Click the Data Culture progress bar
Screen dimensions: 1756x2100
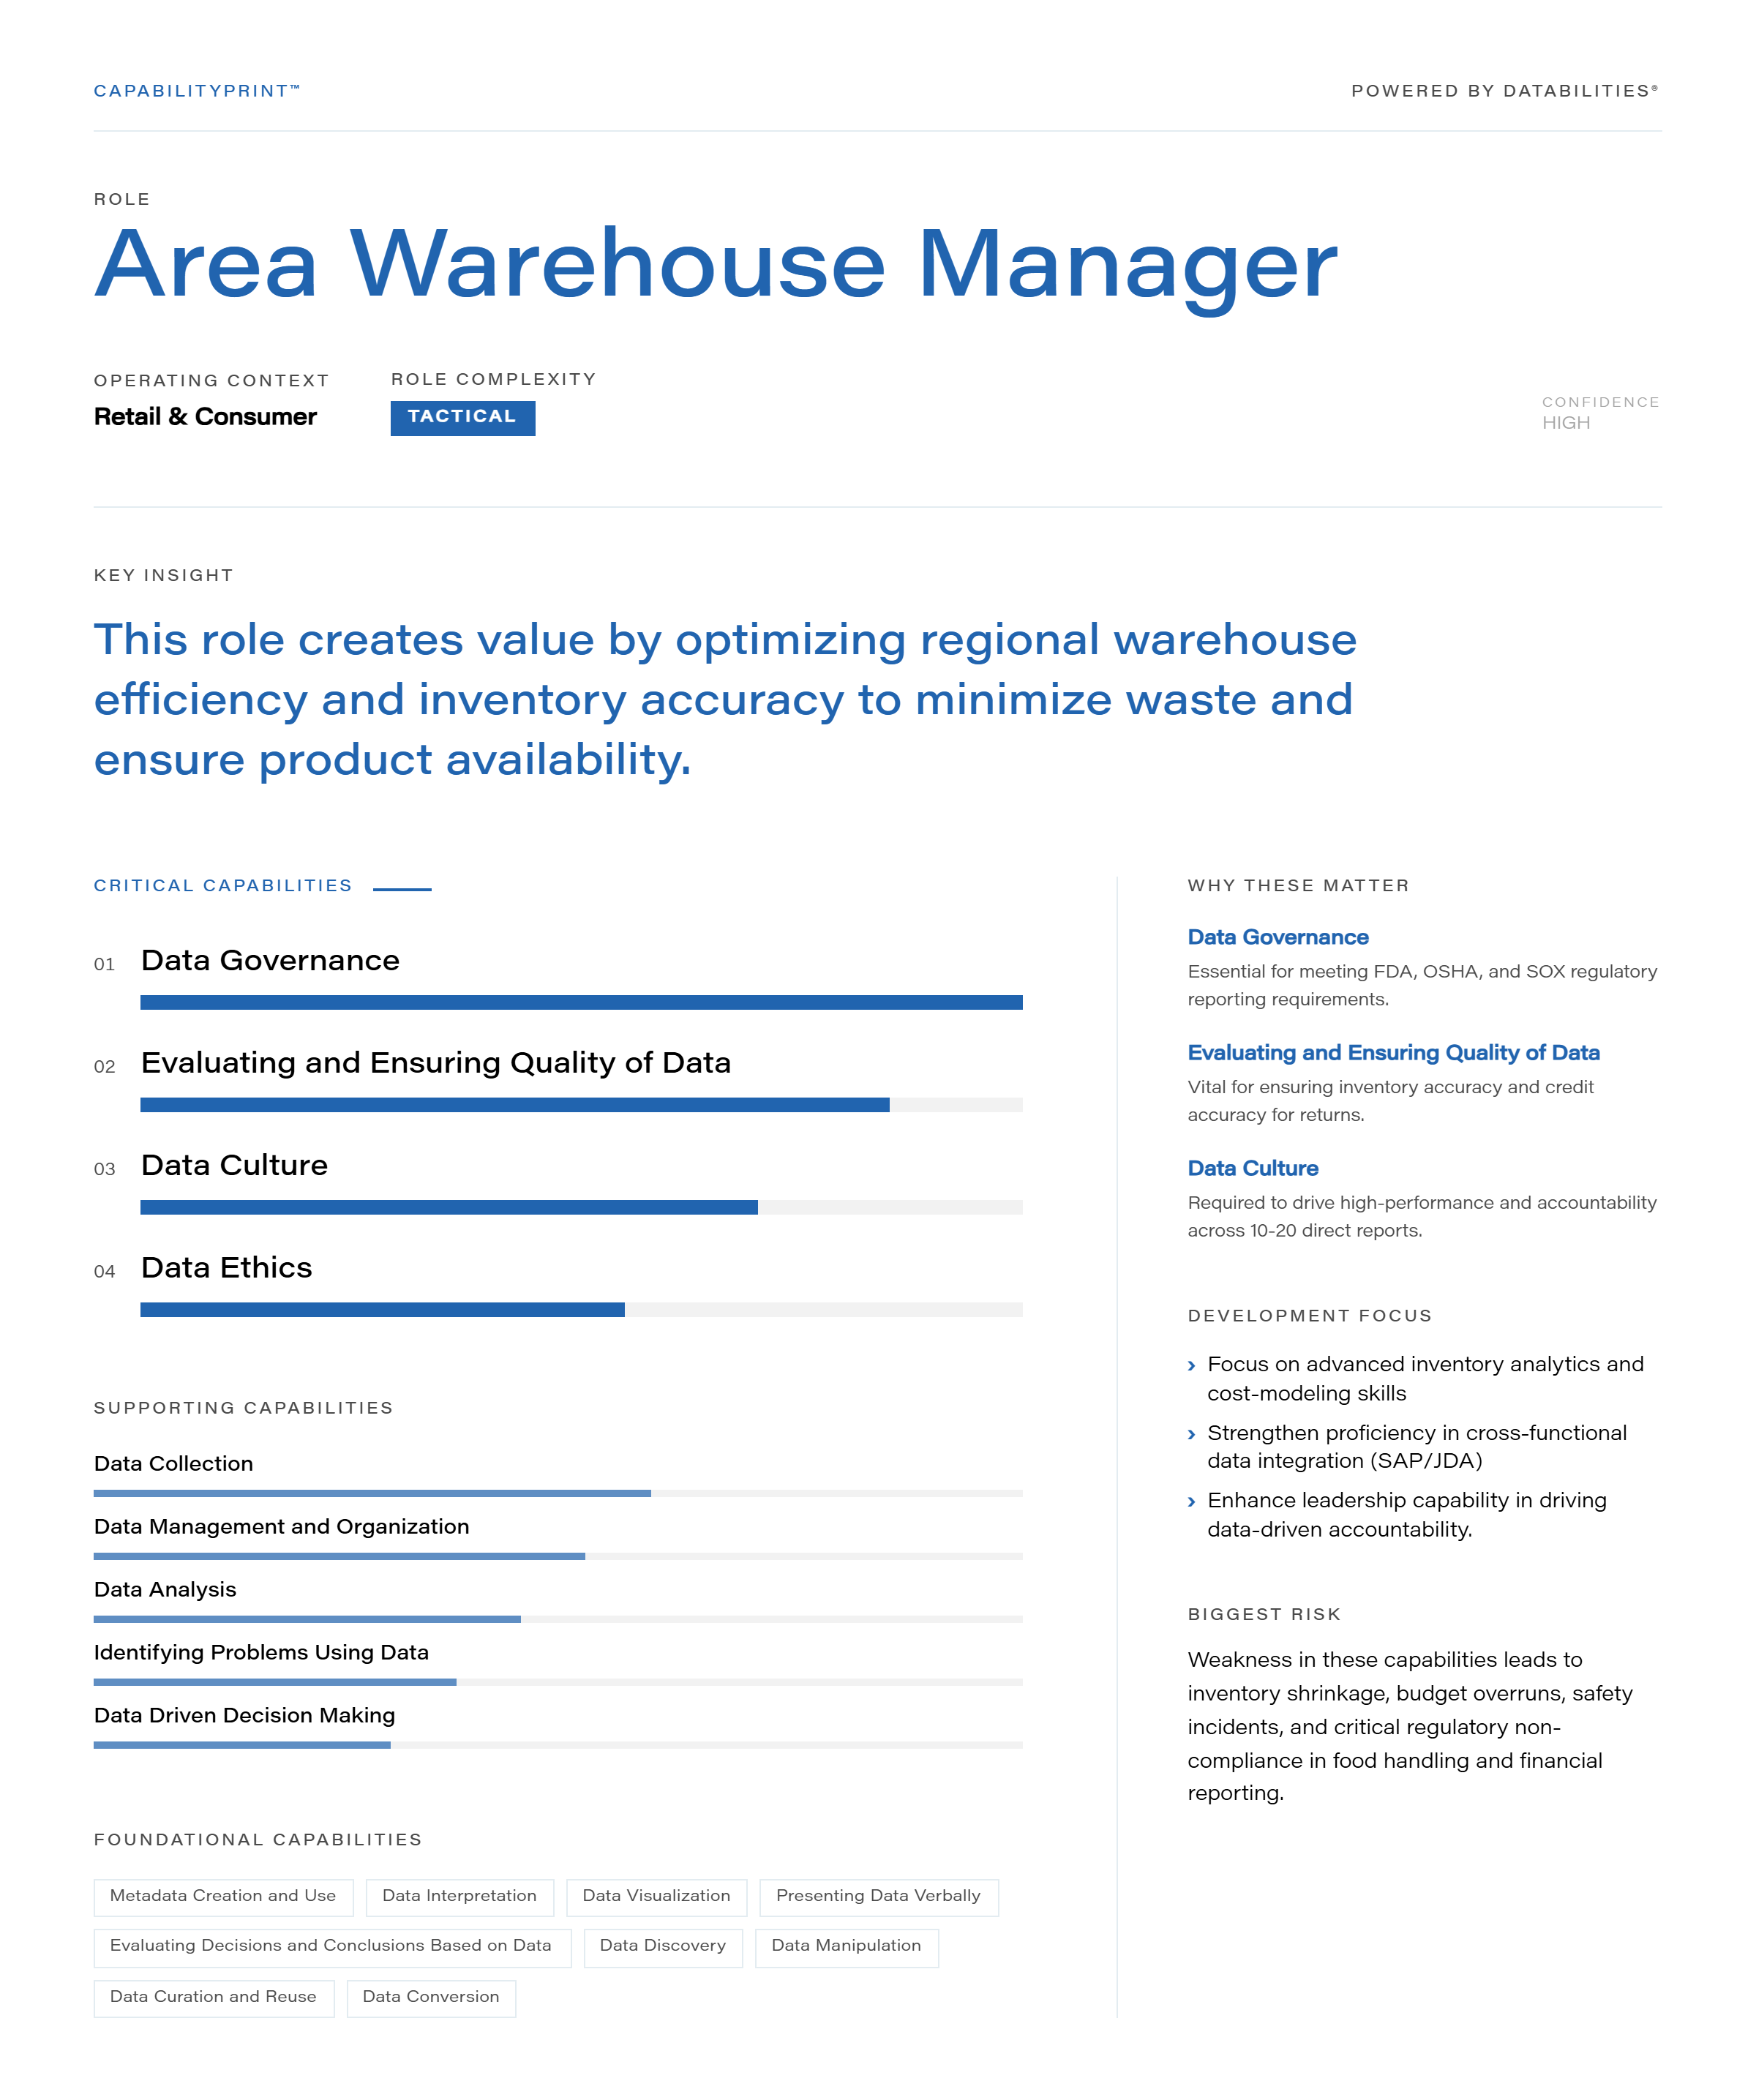[x=581, y=1207]
